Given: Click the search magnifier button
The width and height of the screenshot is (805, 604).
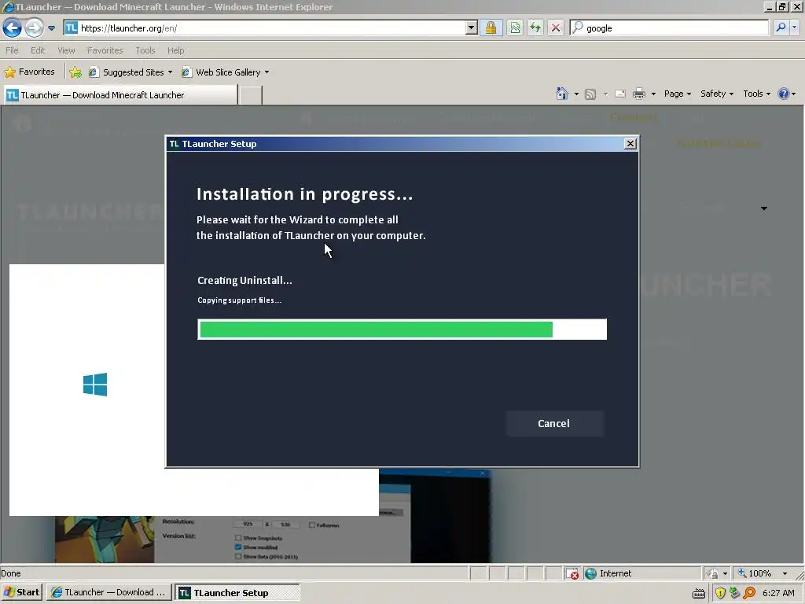Looking at the screenshot, I should [x=781, y=28].
